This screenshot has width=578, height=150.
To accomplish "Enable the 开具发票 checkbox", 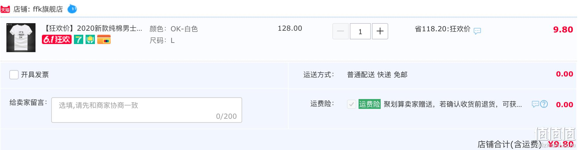I will click(x=14, y=75).
